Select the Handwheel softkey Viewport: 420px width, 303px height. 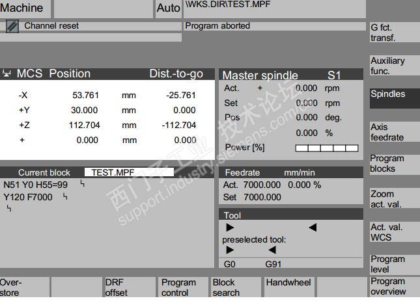pyautogui.click(x=288, y=287)
